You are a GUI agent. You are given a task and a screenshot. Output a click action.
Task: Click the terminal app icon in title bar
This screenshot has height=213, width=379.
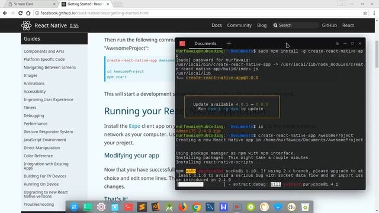pyautogui.click(x=182, y=43)
